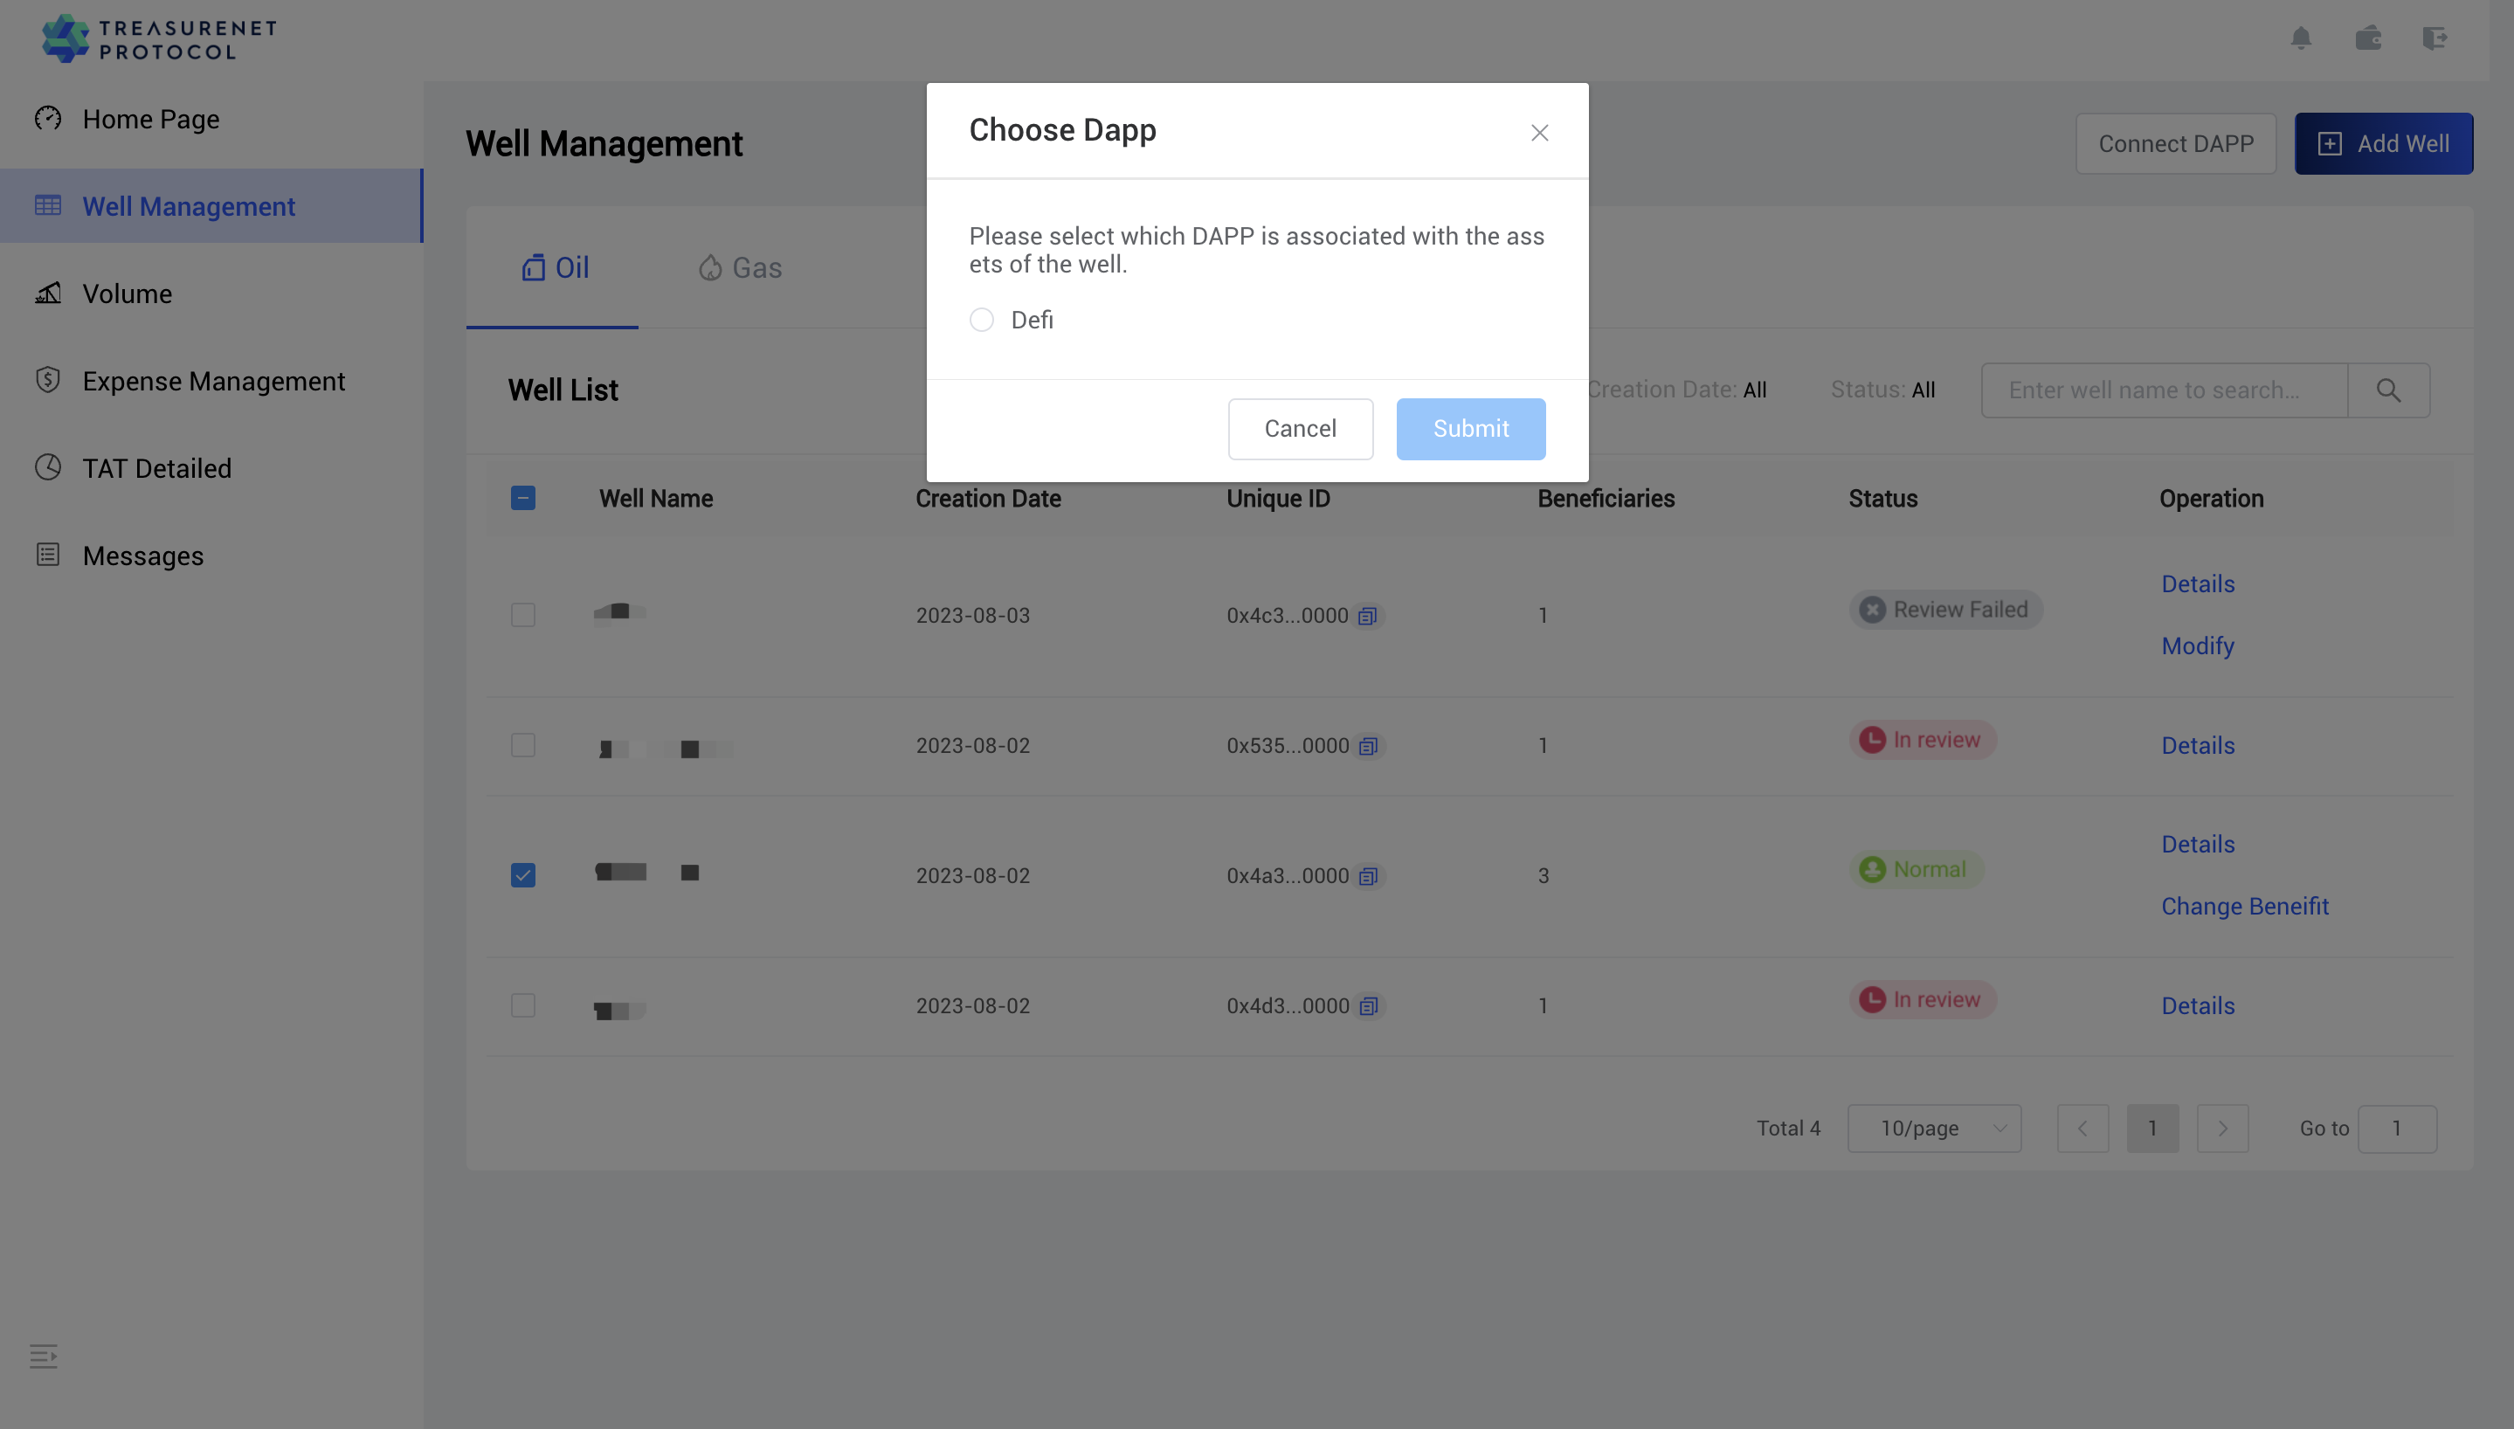Open the Status filter dropdown
2514x1429 pixels.
coord(1882,390)
